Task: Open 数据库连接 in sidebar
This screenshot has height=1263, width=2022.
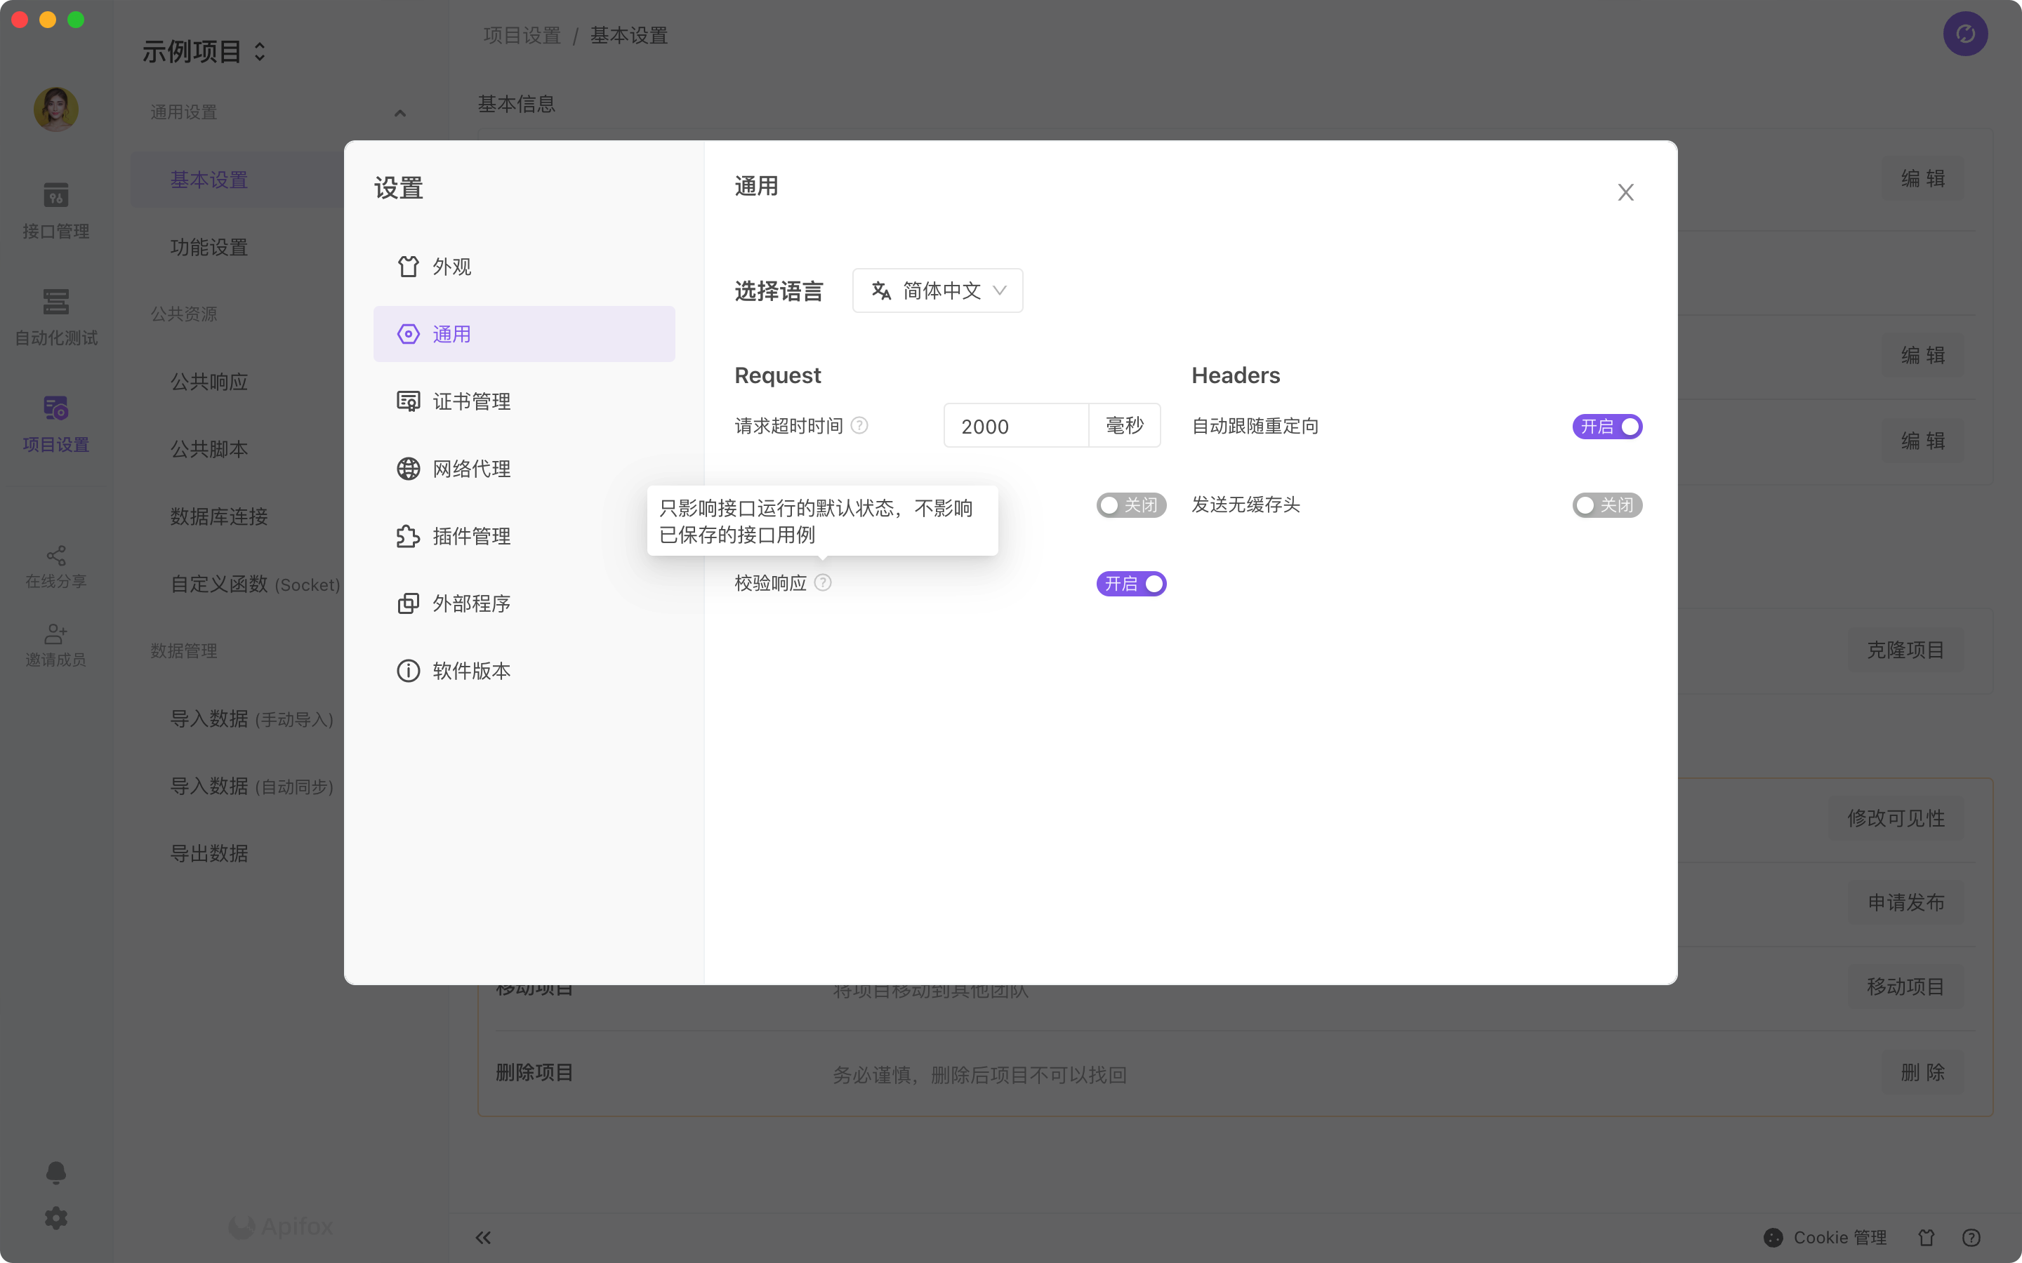Action: coord(219,516)
